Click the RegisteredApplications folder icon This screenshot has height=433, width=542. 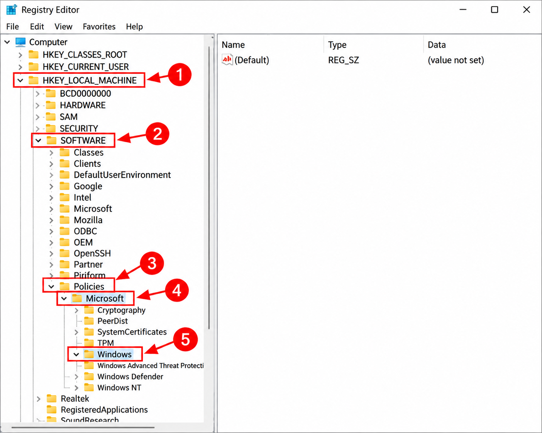[51, 409]
